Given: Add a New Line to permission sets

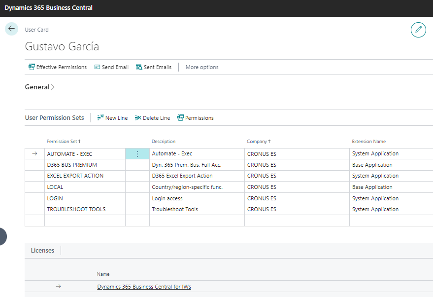Looking at the screenshot, I should point(112,118).
